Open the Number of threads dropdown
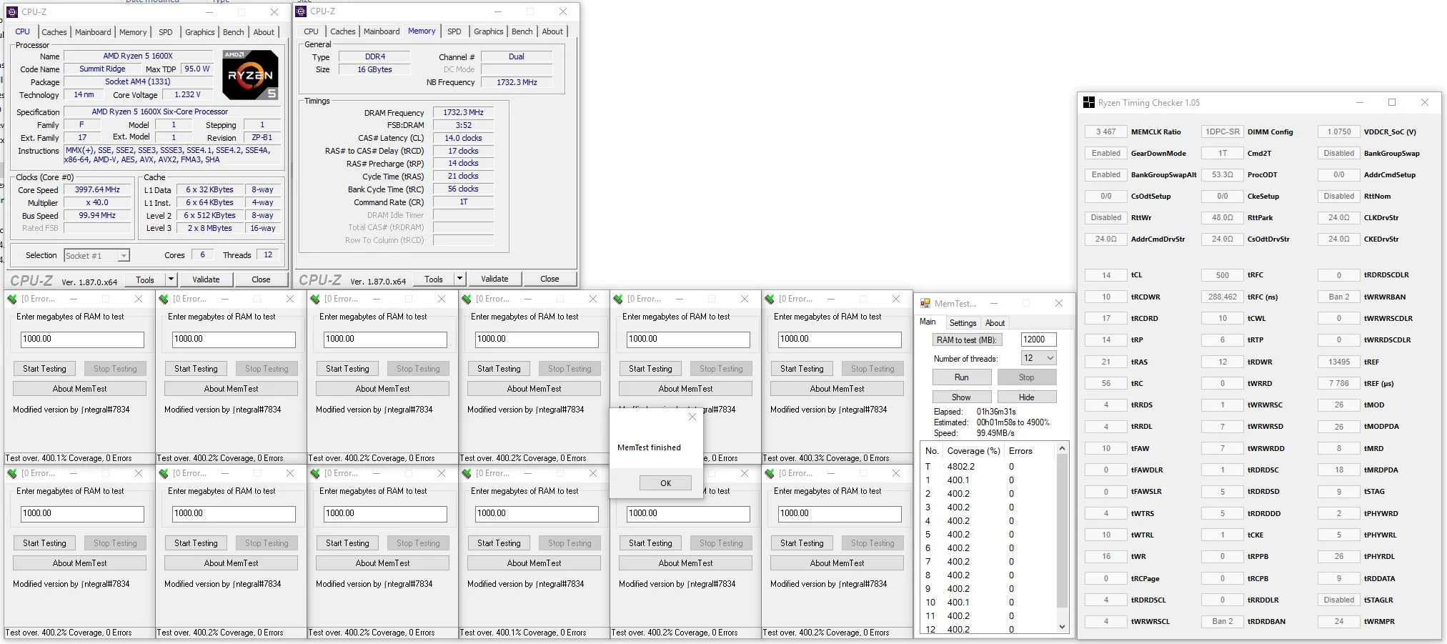Image resolution: width=1447 pixels, height=644 pixels. pos(1050,358)
